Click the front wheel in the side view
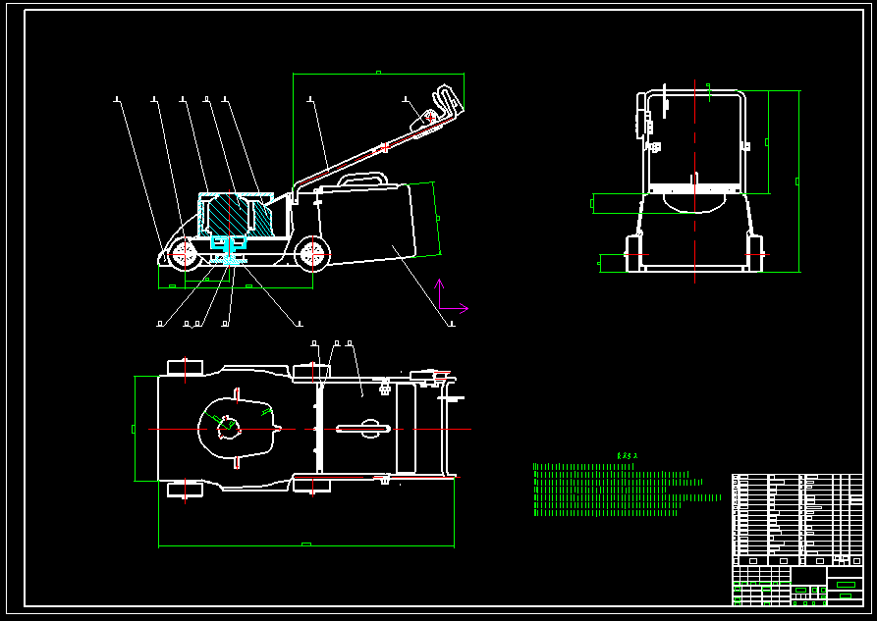This screenshot has width=877, height=621. (x=184, y=254)
